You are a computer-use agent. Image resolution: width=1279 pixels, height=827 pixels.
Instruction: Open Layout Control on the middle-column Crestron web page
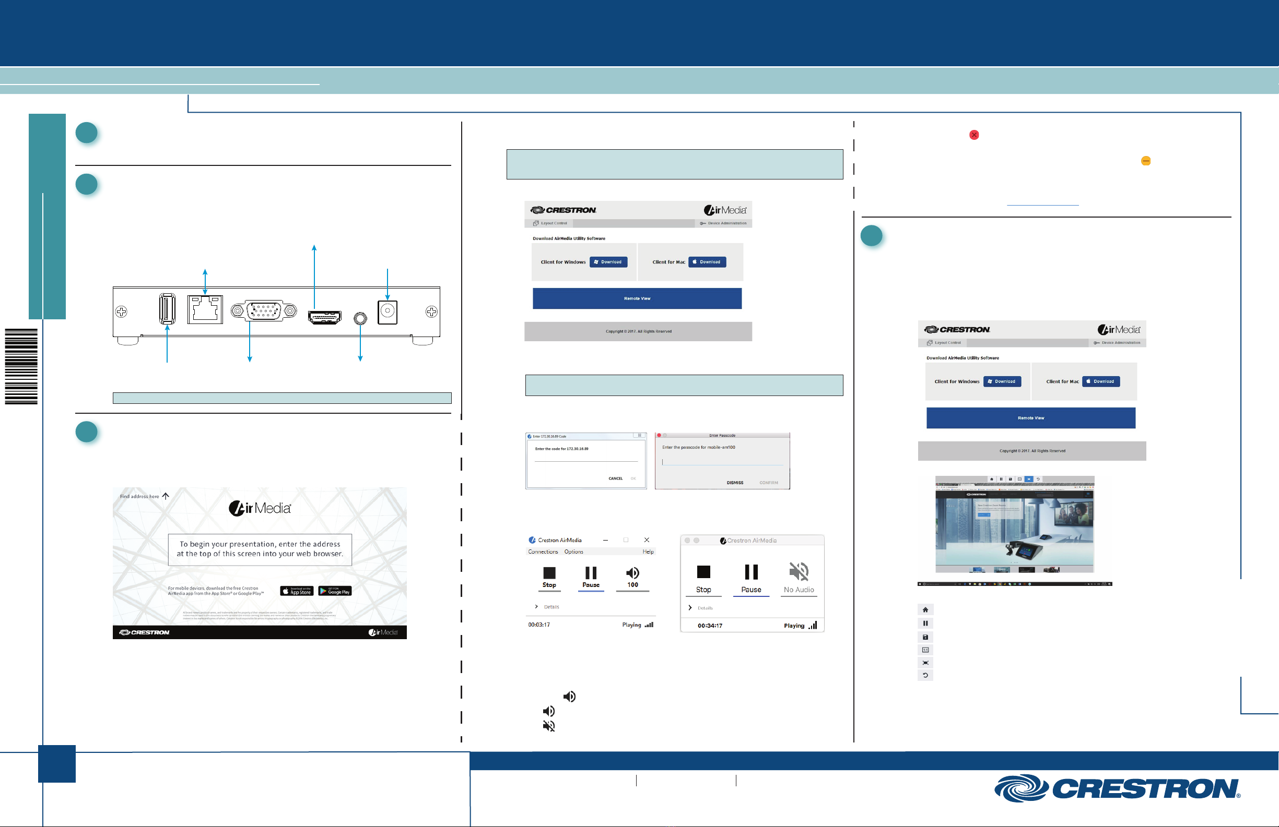click(x=550, y=223)
